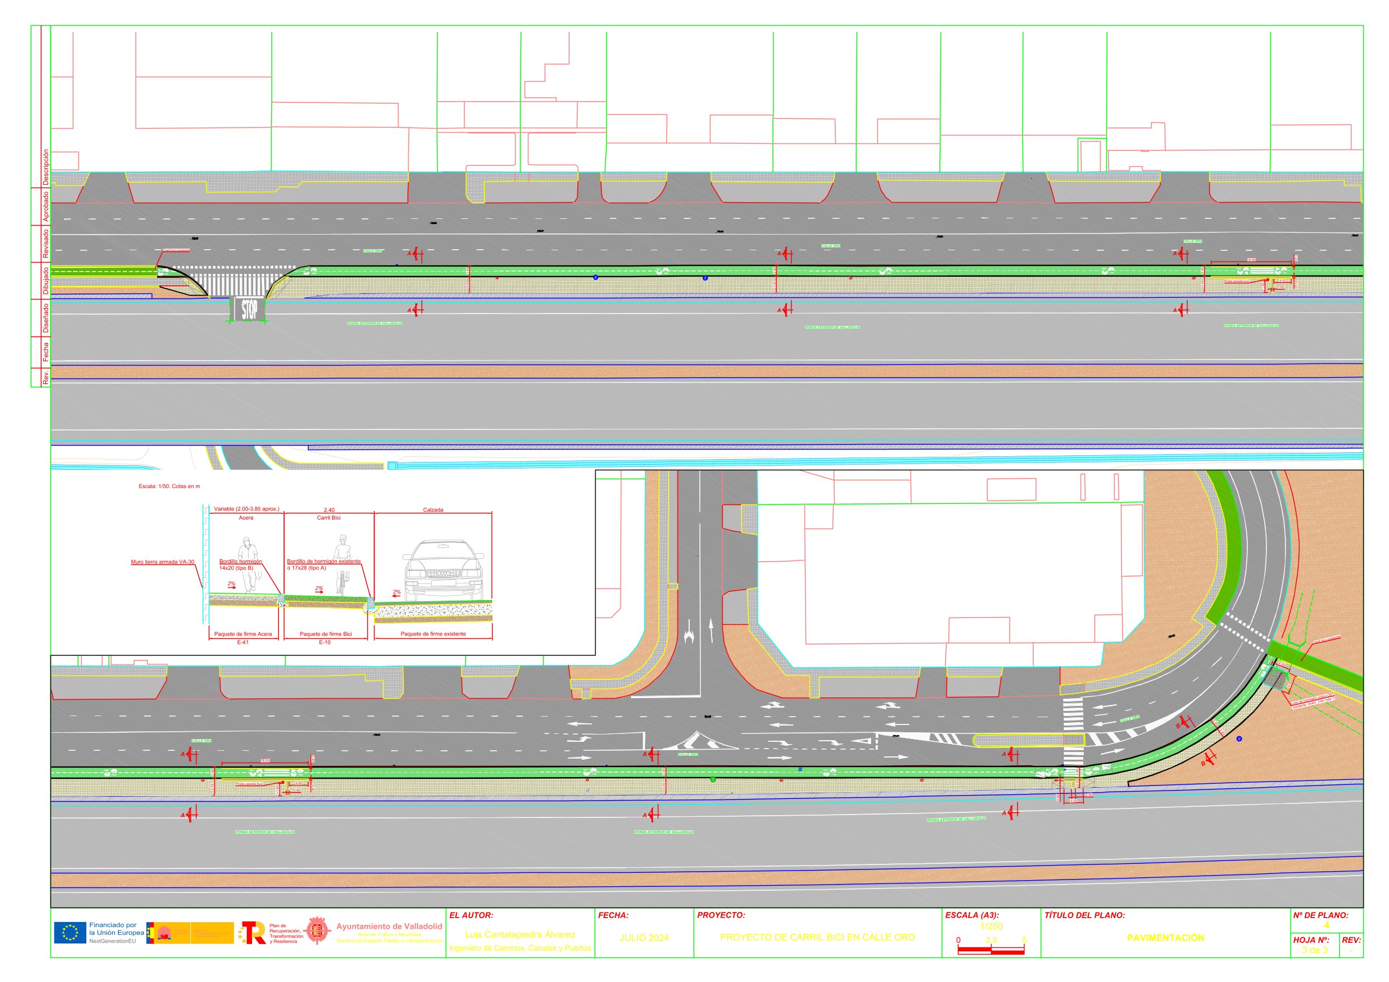Click the STOP road marking symbol

(x=249, y=309)
